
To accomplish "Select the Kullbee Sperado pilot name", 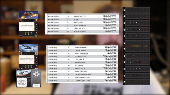I will pos(81,56).
